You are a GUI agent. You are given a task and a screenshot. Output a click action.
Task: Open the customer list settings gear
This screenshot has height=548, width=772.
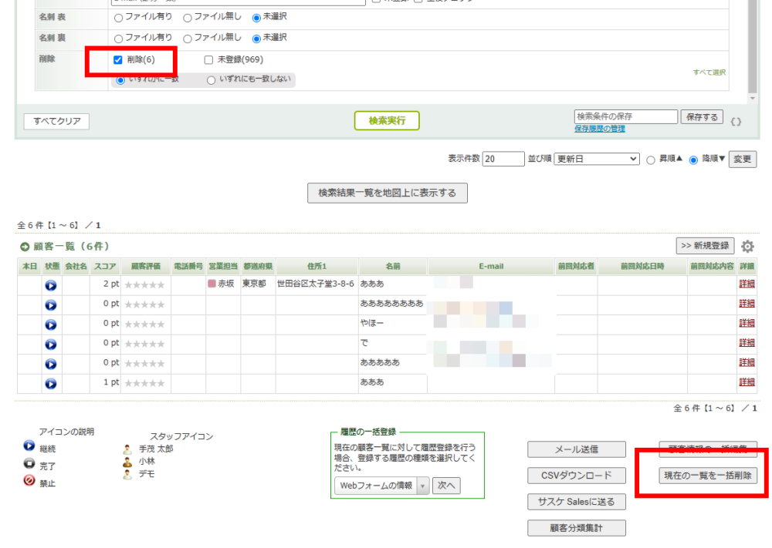(x=747, y=247)
